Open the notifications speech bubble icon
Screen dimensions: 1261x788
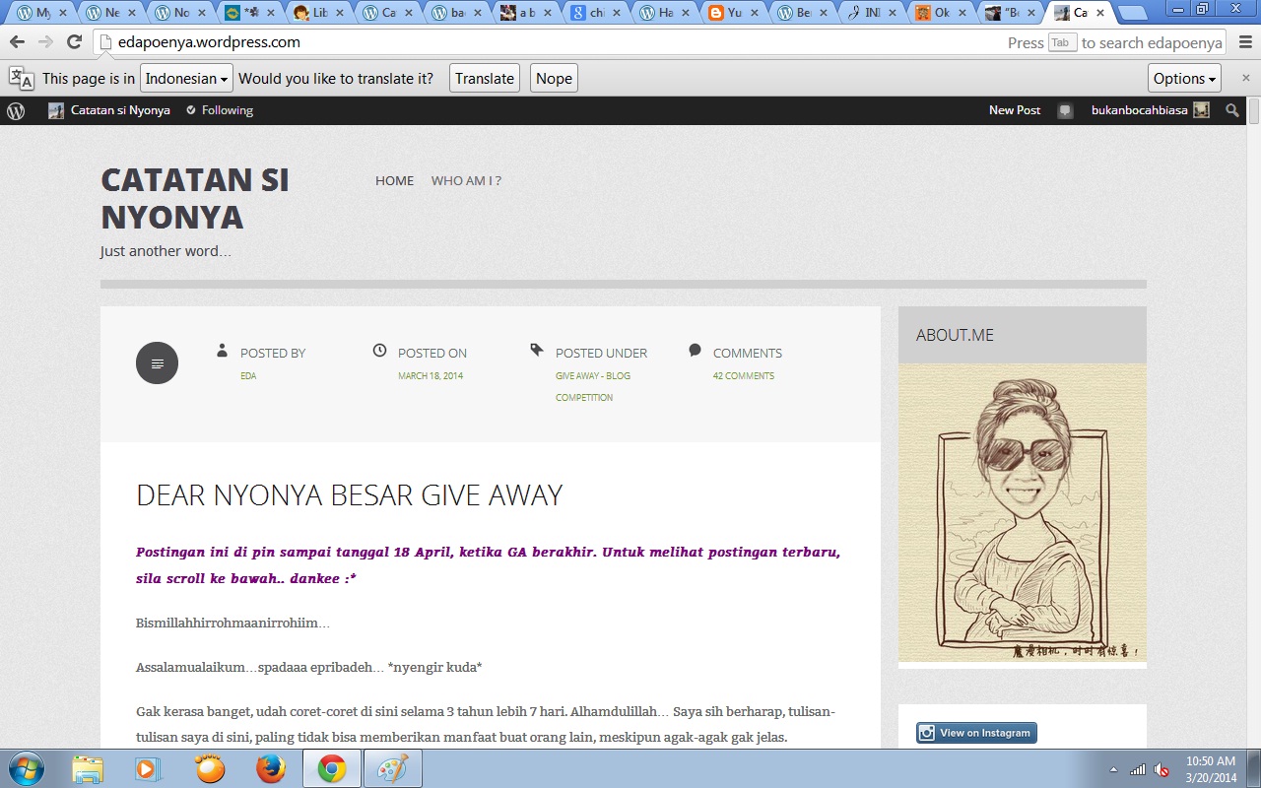[1065, 110]
